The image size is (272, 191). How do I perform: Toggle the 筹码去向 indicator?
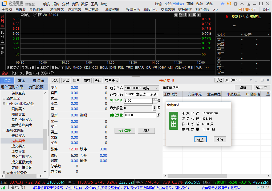point(58,68)
